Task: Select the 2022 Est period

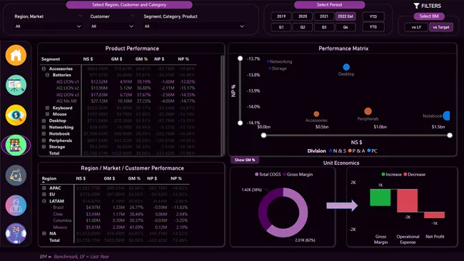Action: [346, 16]
